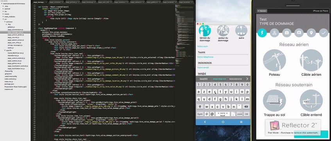331x141 pixels.
Task: Tap the Android recent apps icon
Action: 241,122
